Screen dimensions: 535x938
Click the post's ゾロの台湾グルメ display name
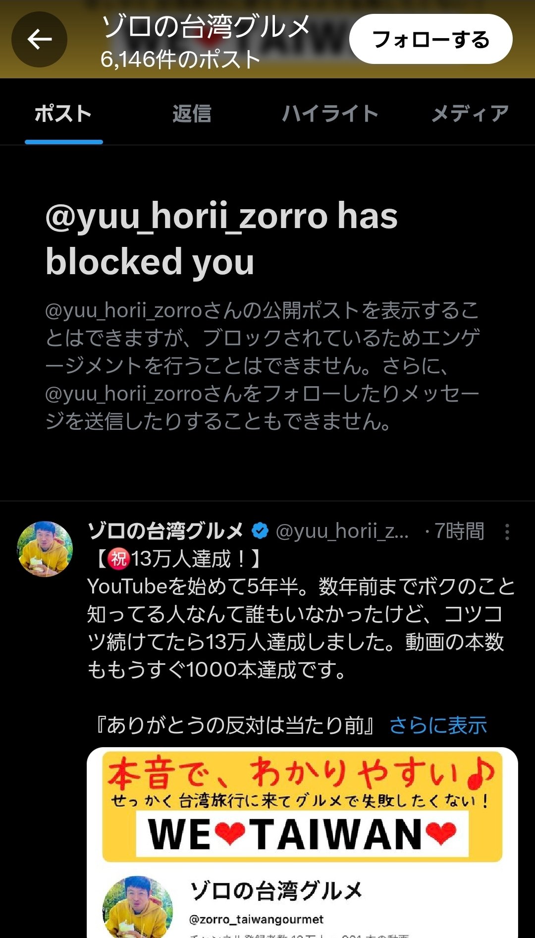(x=165, y=531)
